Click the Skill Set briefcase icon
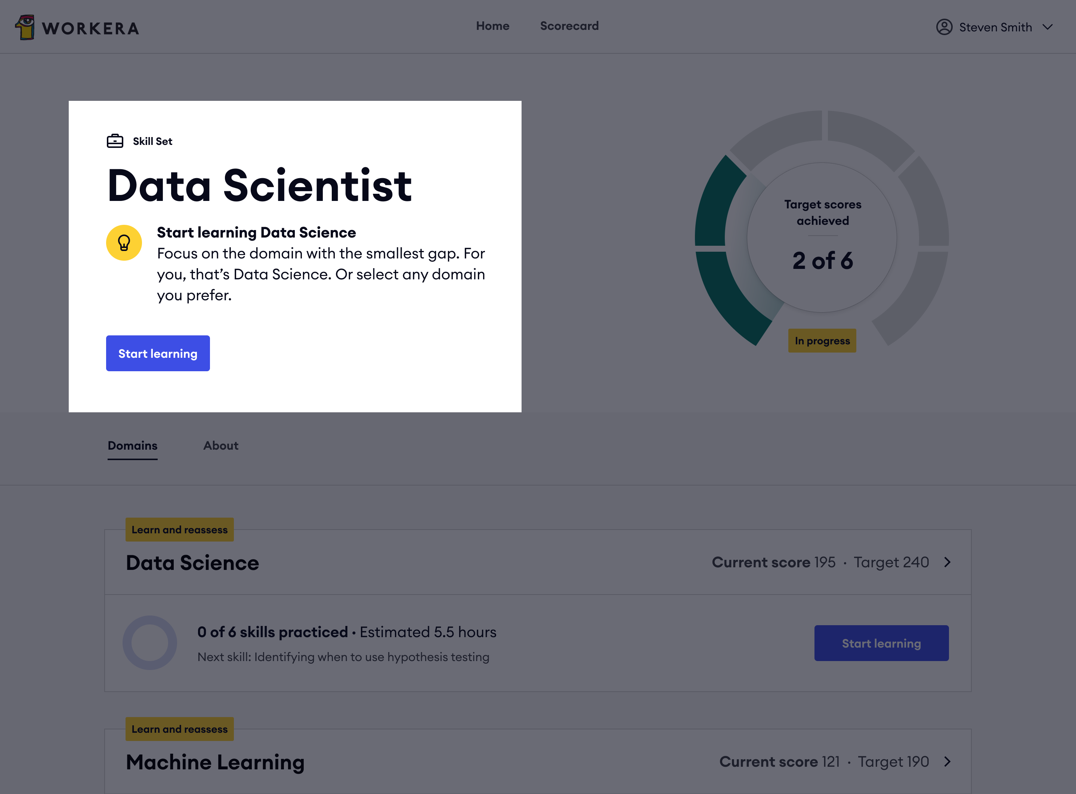 (x=115, y=141)
